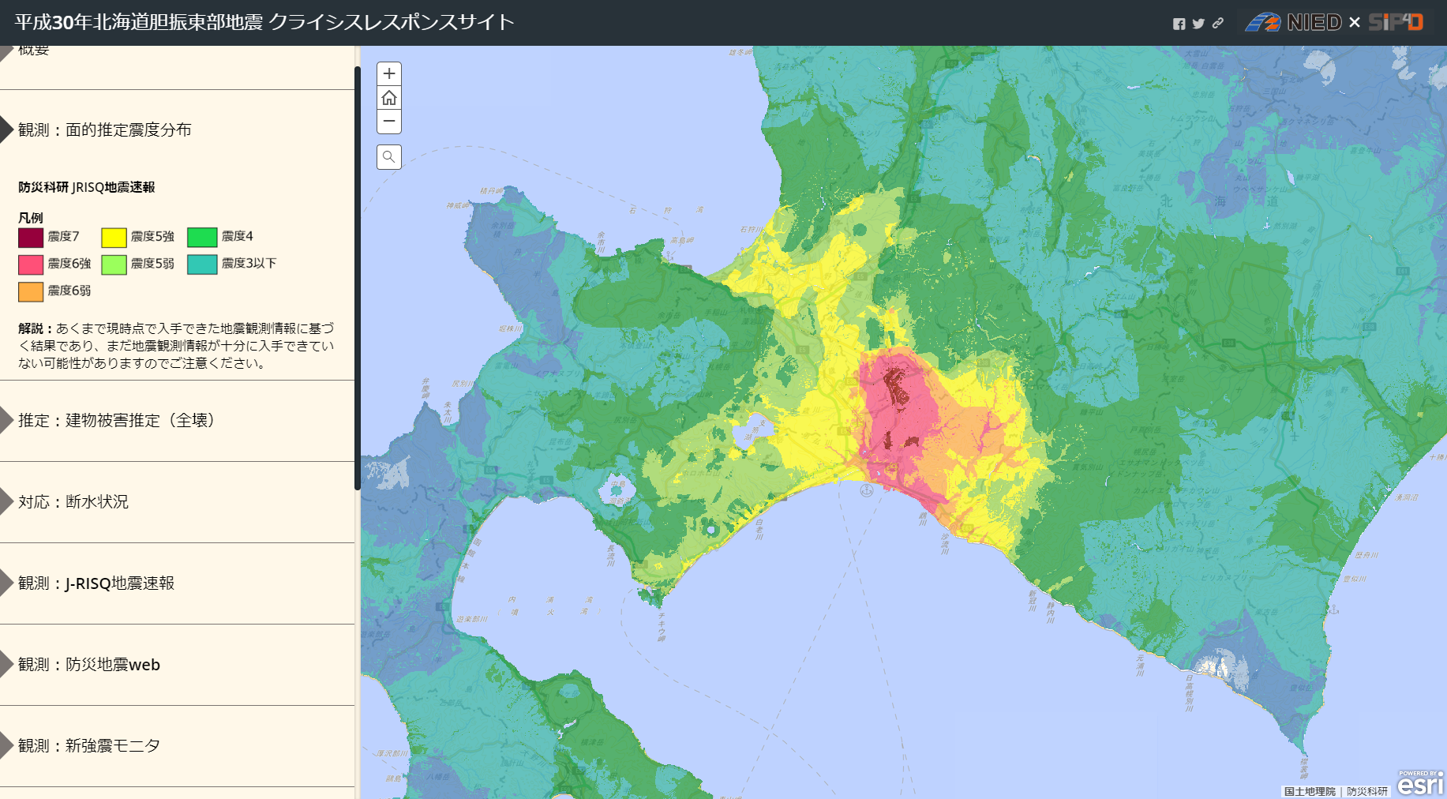Zoom out on the map

(x=389, y=122)
